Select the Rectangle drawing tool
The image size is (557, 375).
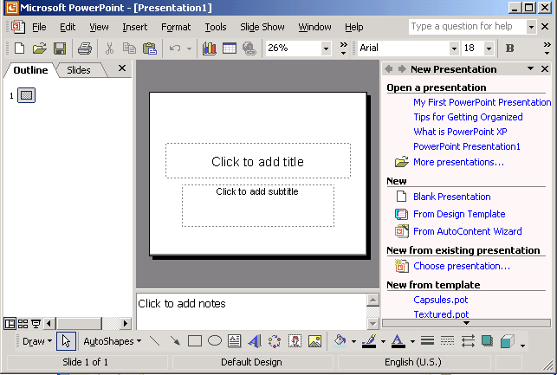tap(195, 341)
